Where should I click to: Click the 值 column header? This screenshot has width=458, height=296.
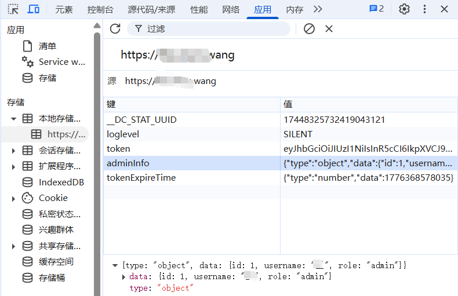(369, 104)
